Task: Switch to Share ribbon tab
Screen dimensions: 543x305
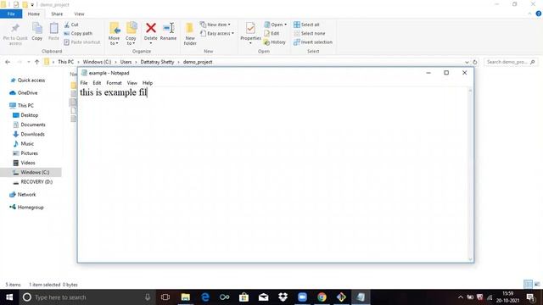Action: (x=57, y=14)
